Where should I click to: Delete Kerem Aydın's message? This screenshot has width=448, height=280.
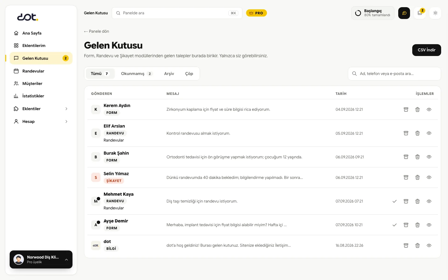point(418,110)
